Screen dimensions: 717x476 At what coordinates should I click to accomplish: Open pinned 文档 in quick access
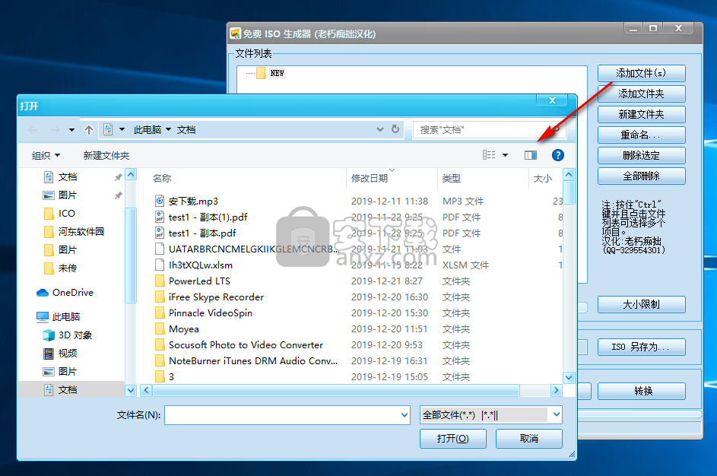(67, 177)
